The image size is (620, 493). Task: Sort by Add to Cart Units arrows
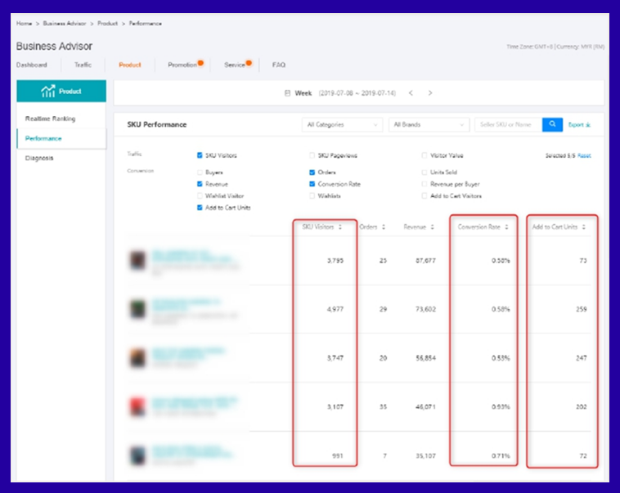584,227
